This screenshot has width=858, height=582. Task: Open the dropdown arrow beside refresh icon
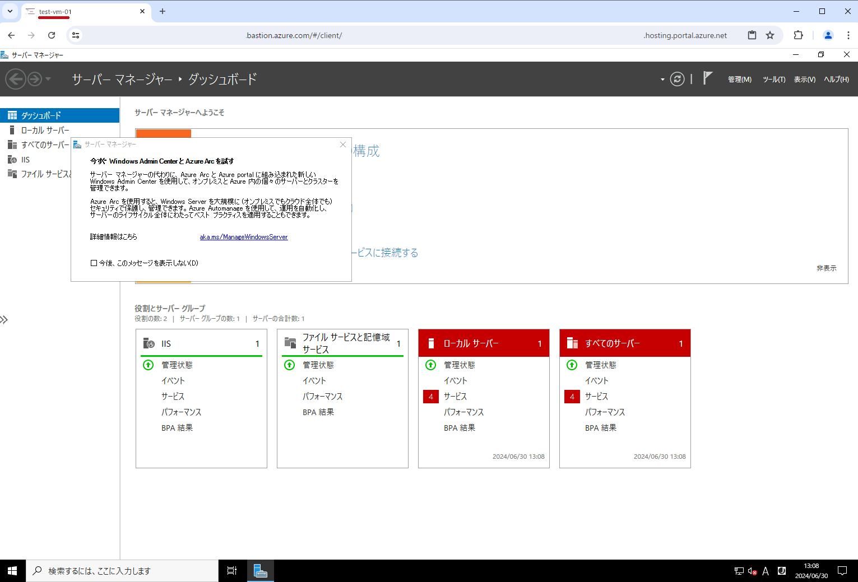[x=662, y=80]
